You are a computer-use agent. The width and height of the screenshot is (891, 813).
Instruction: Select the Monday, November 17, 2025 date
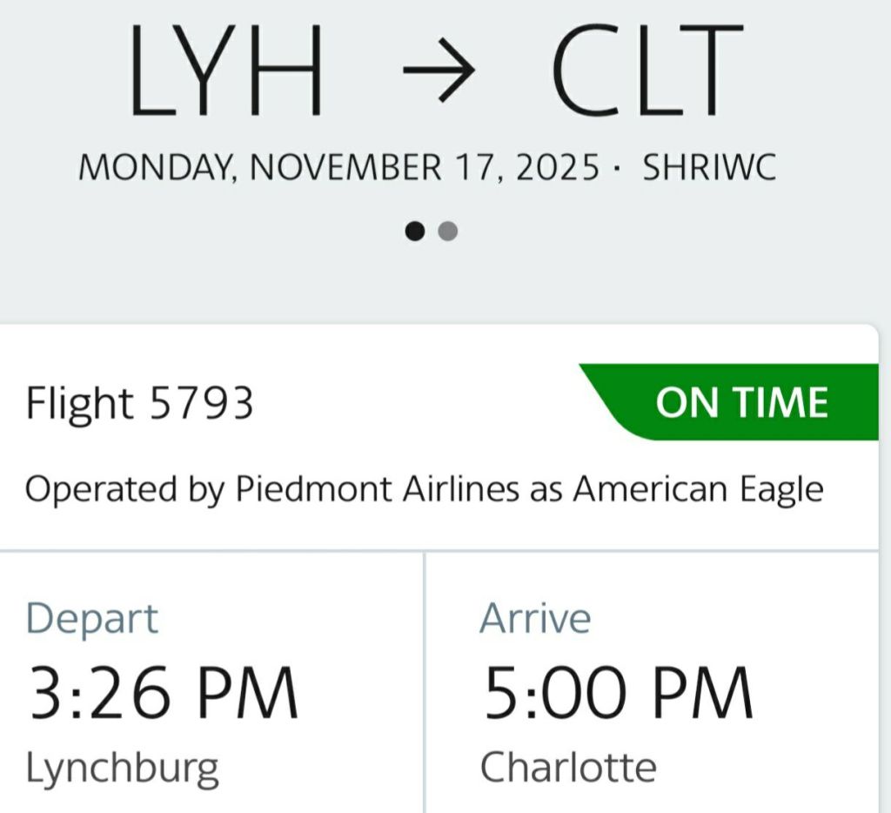pos(339,166)
